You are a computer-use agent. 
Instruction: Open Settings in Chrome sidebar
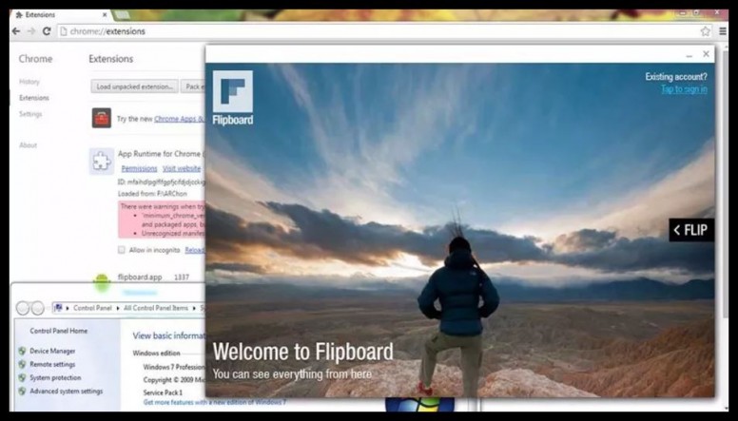tap(30, 114)
